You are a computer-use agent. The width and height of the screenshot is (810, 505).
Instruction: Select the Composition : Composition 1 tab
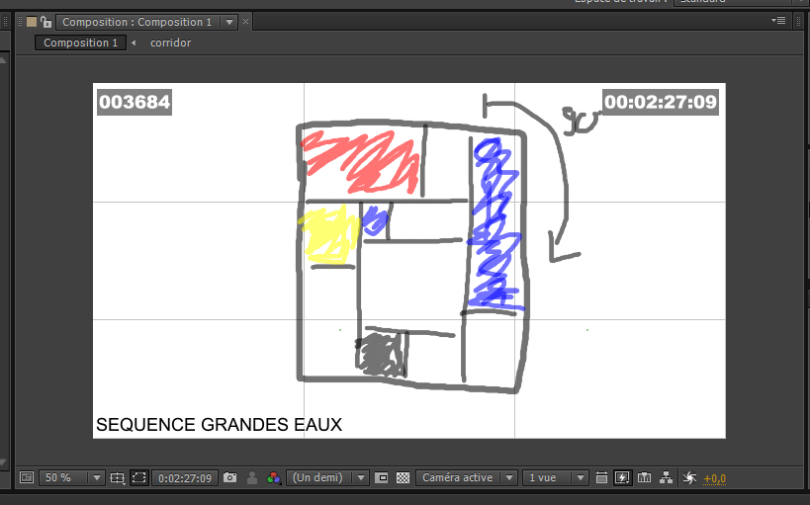click(x=136, y=22)
